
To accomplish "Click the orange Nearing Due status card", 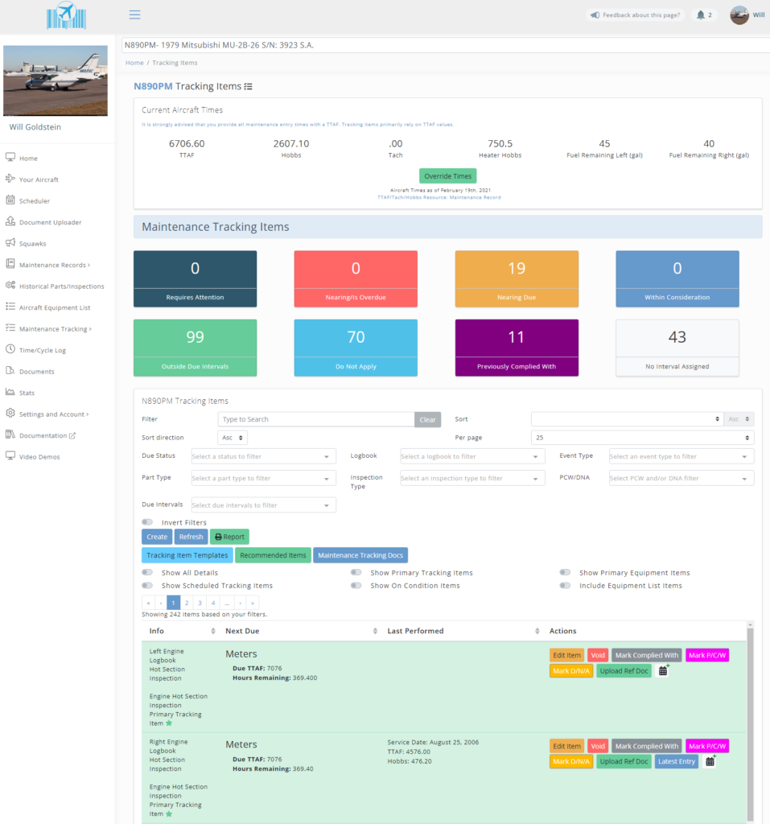I will click(517, 278).
